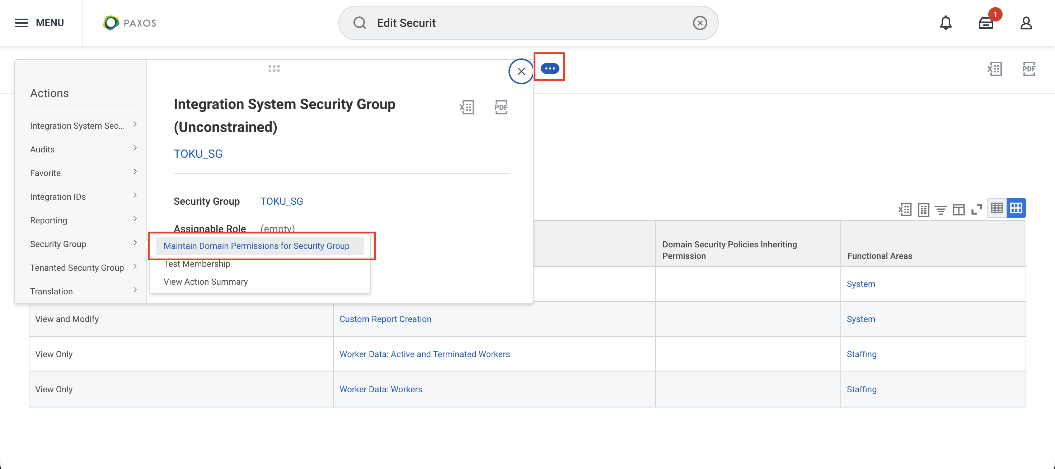Open the notifications bell
The height and width of the screenshot is (469, 1055).
(946, 23)
